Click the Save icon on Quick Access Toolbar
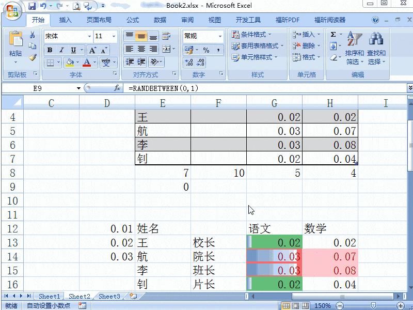 (33, 5)
